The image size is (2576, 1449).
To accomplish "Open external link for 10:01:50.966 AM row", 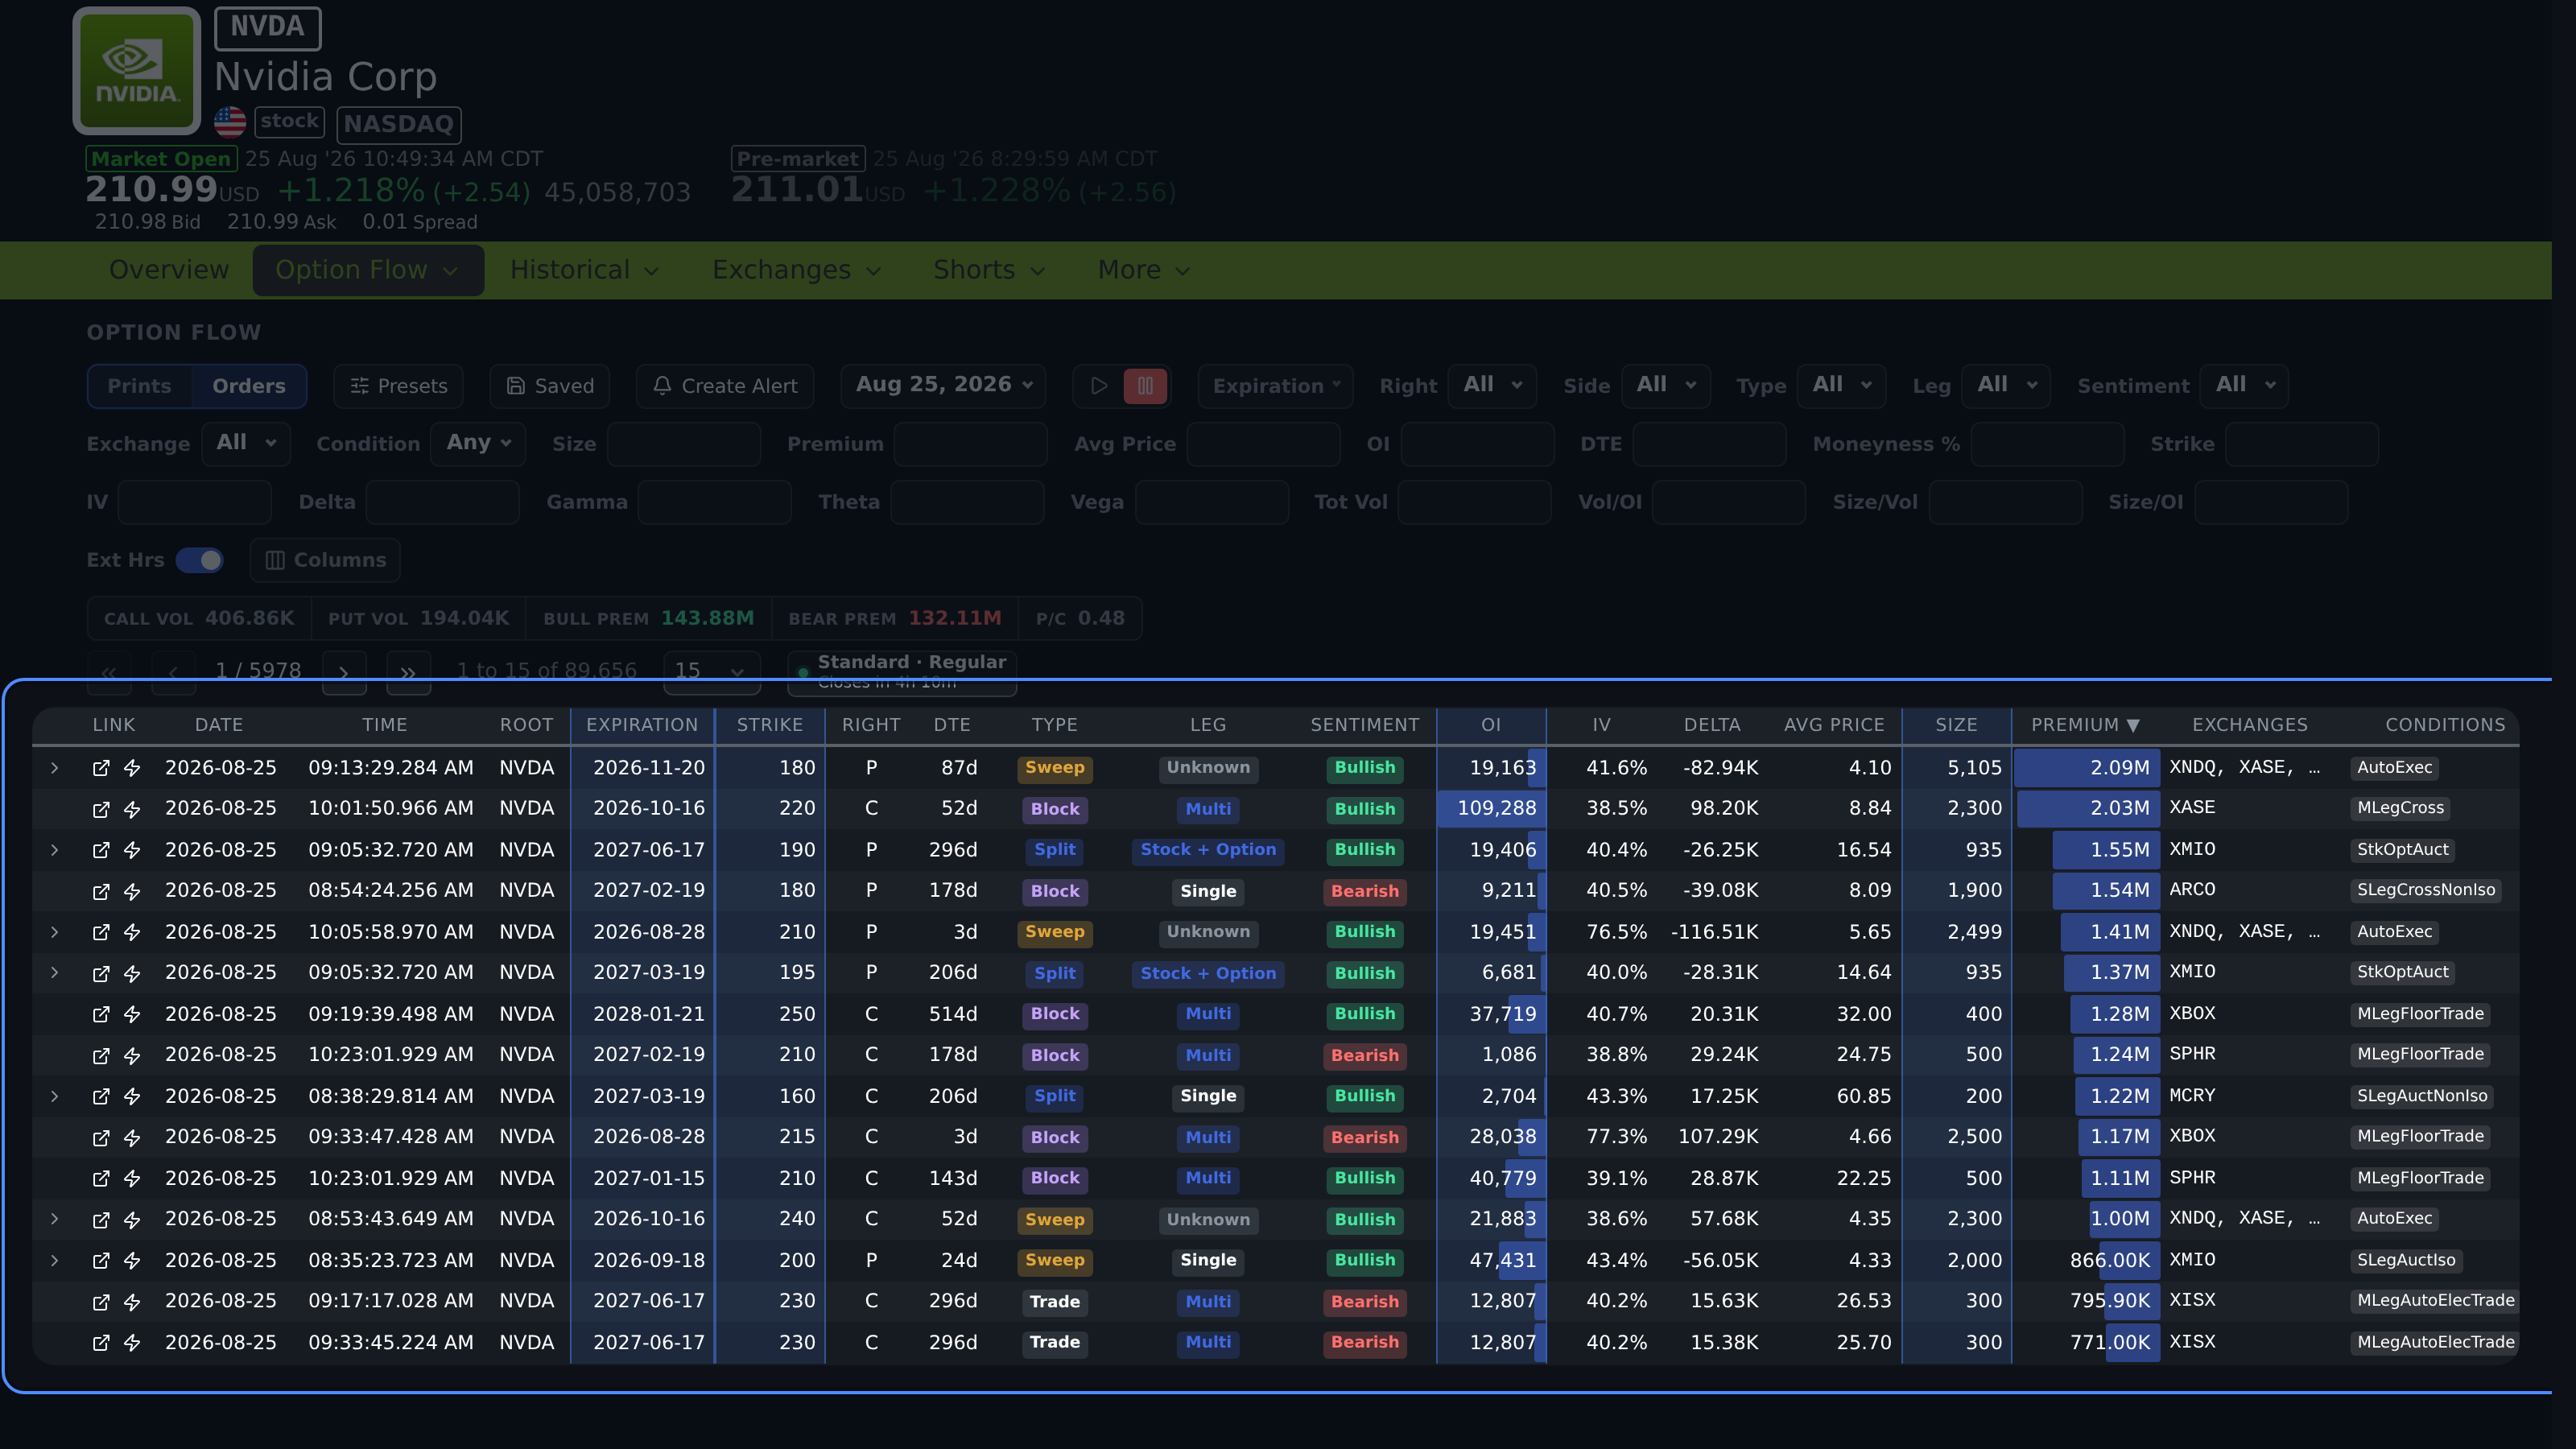I will click(101, 809).
